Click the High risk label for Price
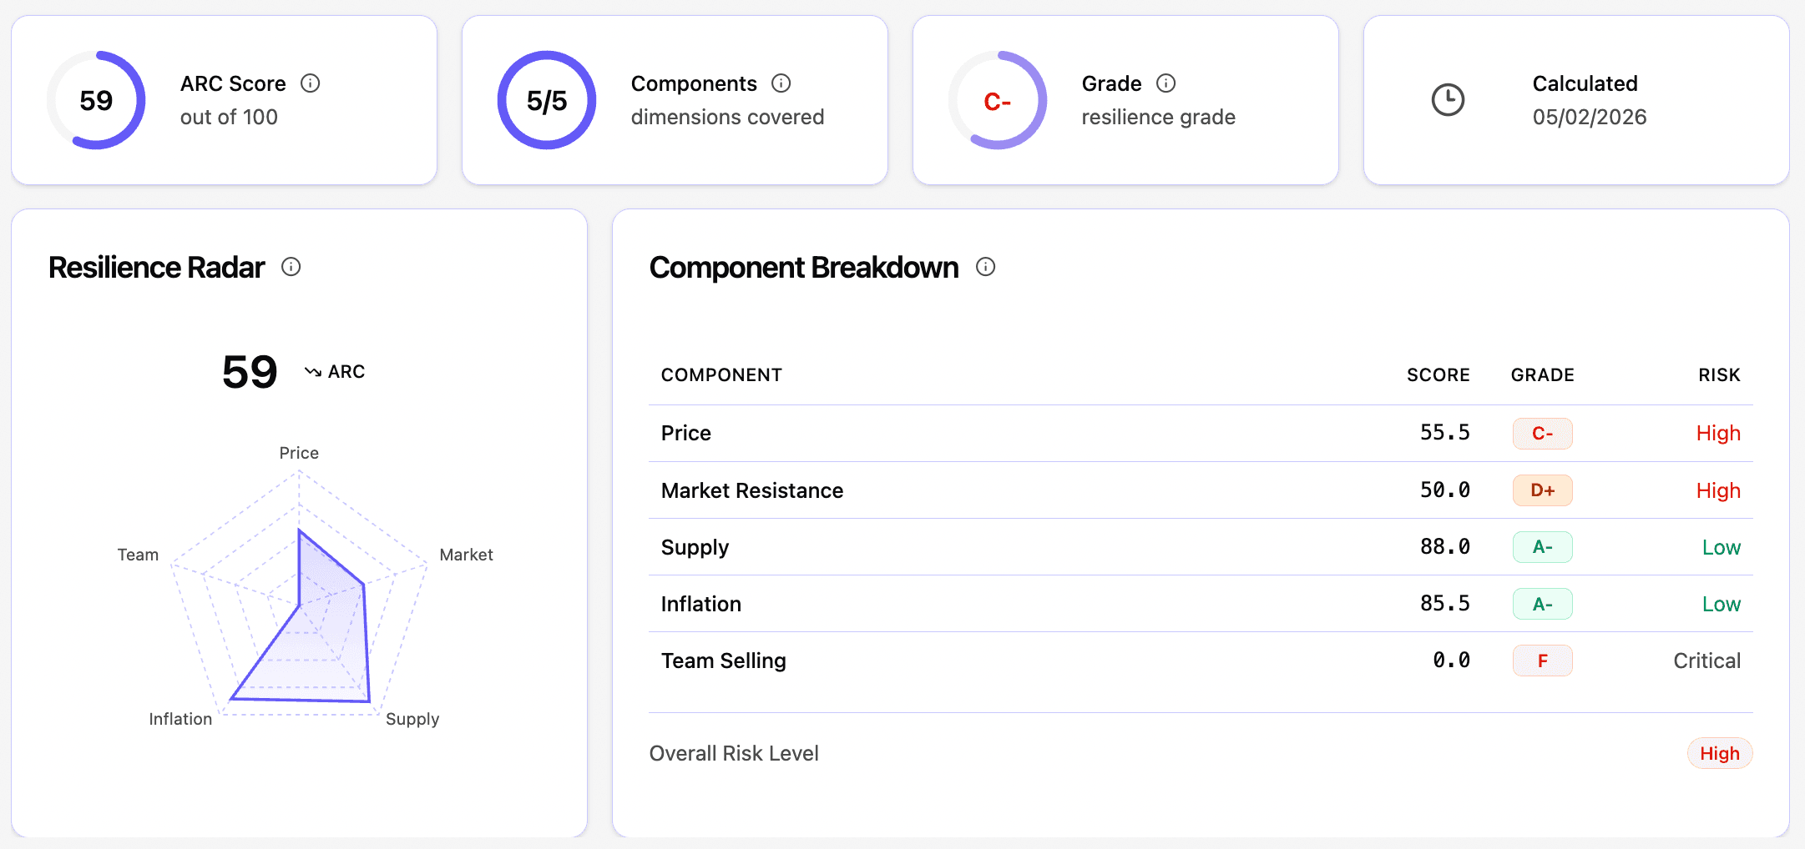1805x849 pixels. point(1717,434)
